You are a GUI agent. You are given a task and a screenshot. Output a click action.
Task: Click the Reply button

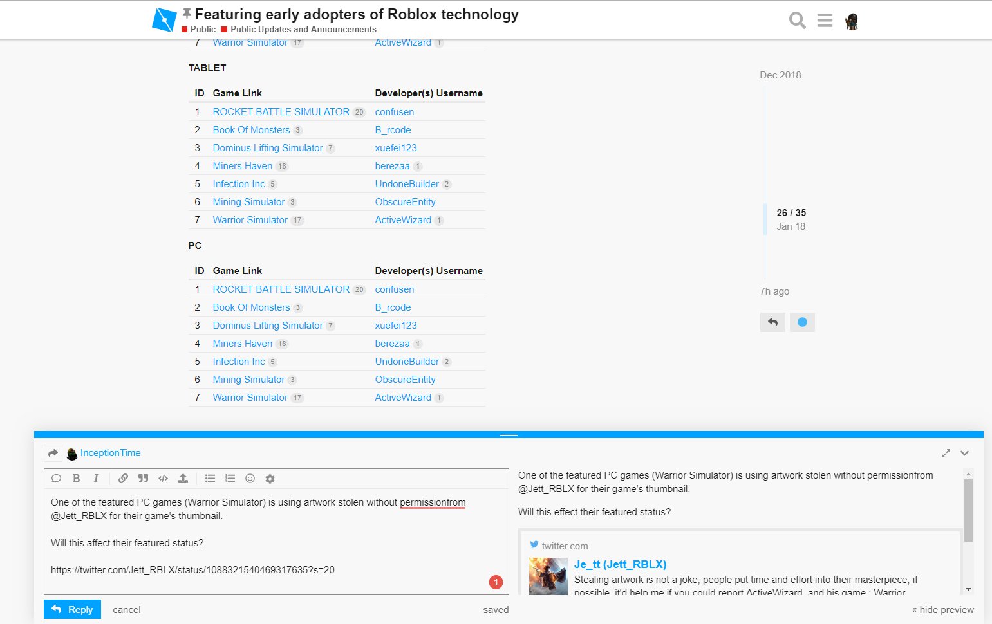(x=72, y=609)
